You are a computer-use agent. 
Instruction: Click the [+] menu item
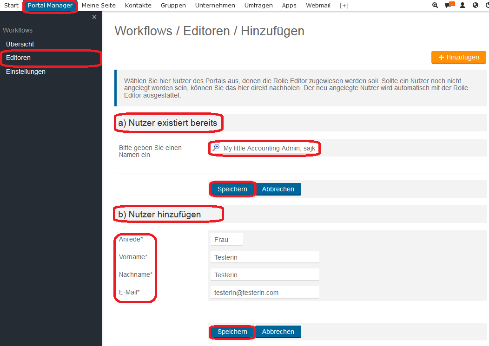pyautogui.click(x=344, y=5)
